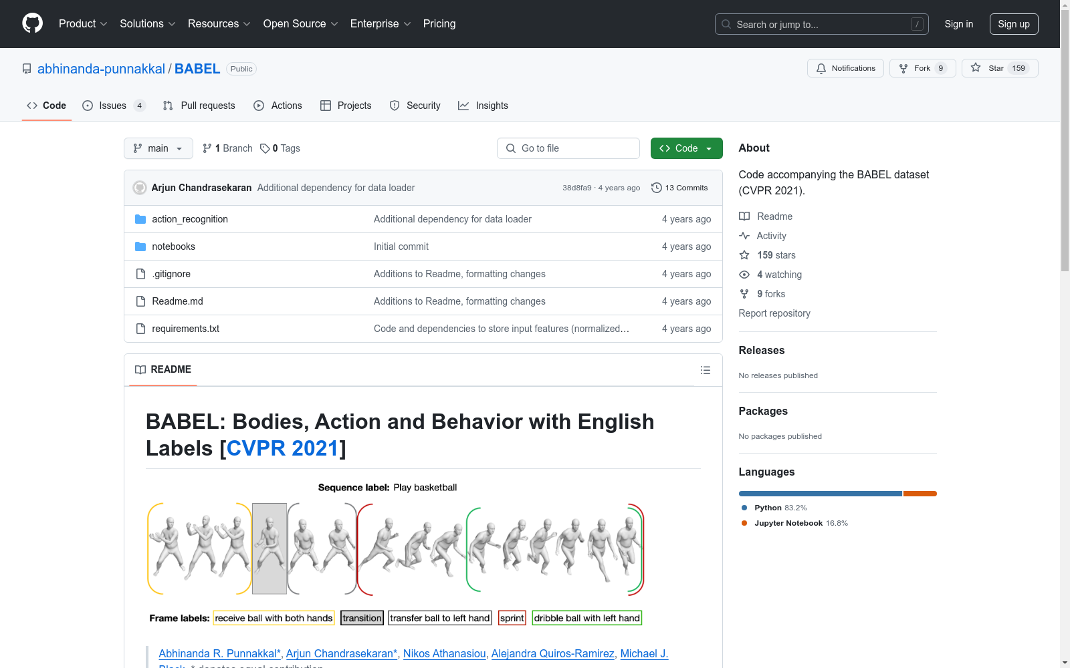Click the Jupyter Notebook language bar segment

point(920,494)
